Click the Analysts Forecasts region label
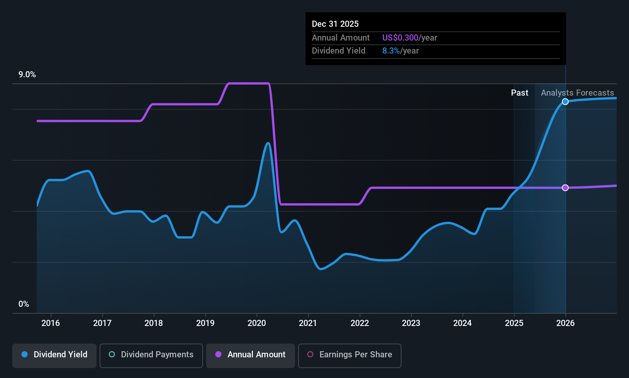629x378 pixels. tap(577, 93)
